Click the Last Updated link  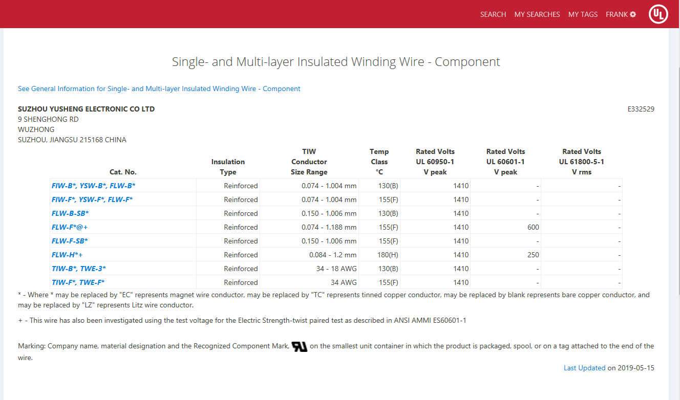coord(584,368)
